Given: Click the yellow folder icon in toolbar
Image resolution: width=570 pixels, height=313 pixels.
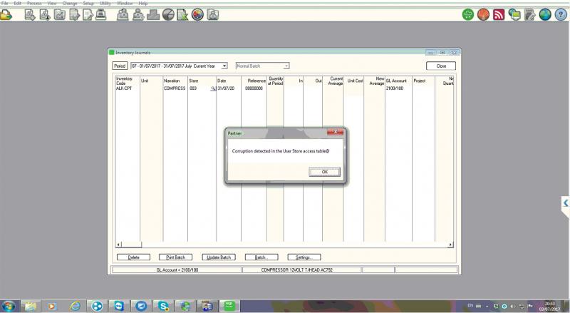Looking at the screenshot, I should (x=6, y=14).
